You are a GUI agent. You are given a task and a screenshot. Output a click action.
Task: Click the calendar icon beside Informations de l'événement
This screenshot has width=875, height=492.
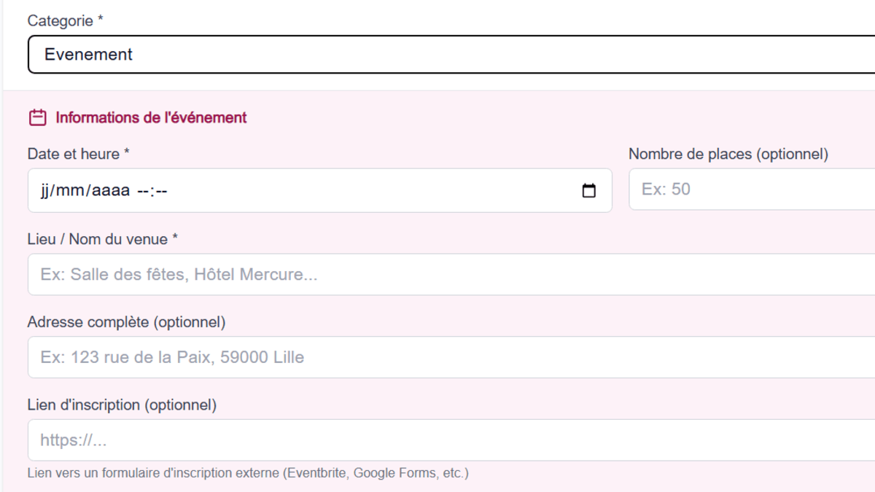click(x=37, y=117)
